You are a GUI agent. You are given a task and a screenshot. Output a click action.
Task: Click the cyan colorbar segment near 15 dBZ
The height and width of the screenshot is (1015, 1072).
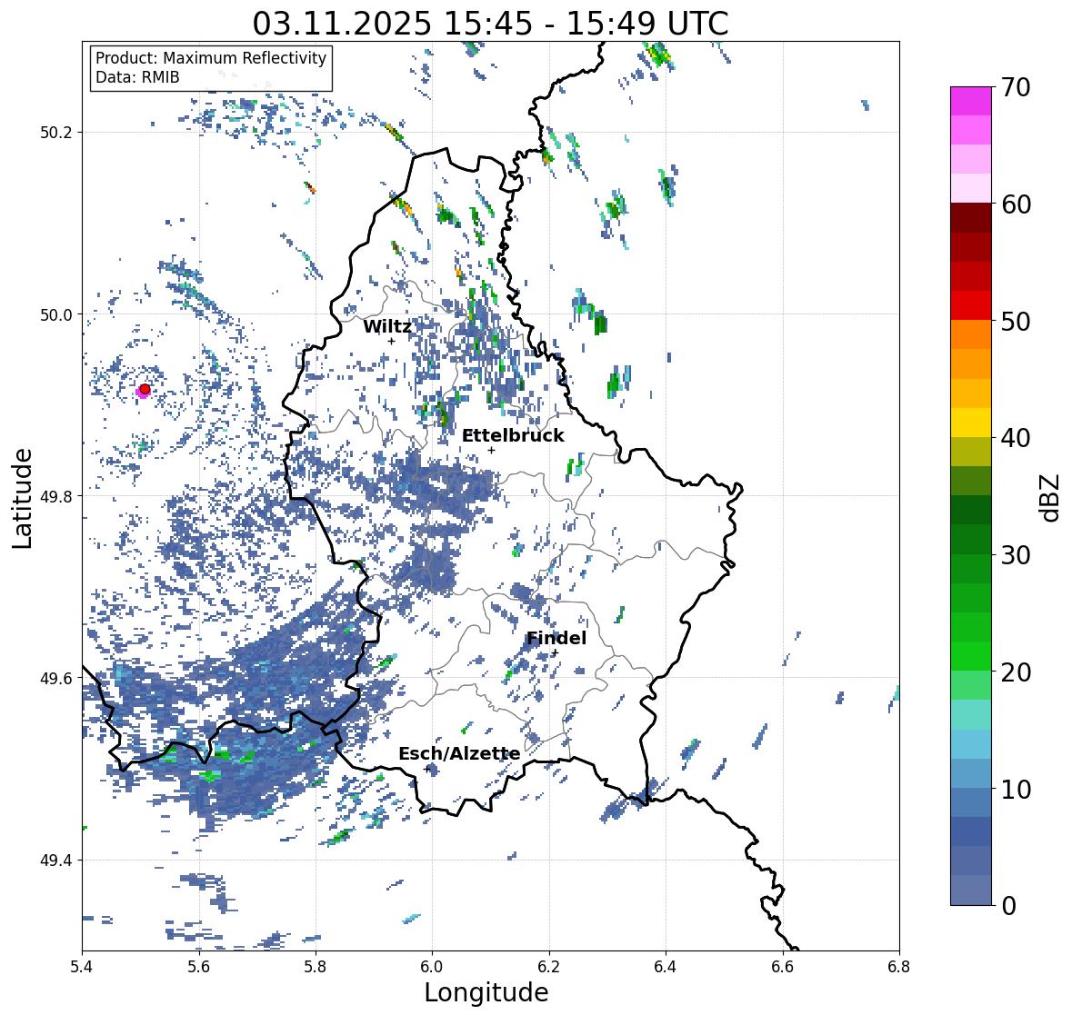click(971, 744)
